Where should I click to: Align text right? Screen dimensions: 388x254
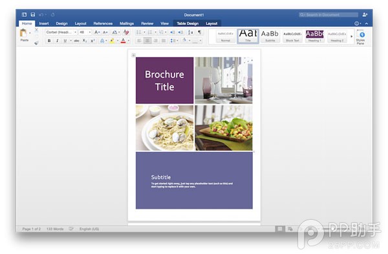click(155, 41)
